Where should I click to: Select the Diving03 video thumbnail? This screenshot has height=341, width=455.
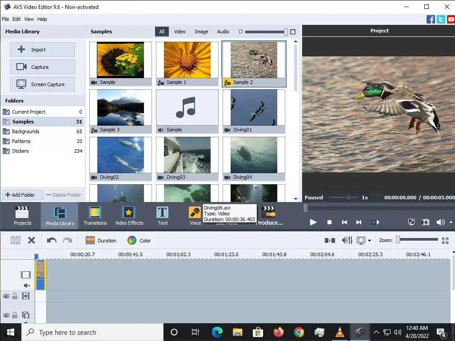pos(187,159)
